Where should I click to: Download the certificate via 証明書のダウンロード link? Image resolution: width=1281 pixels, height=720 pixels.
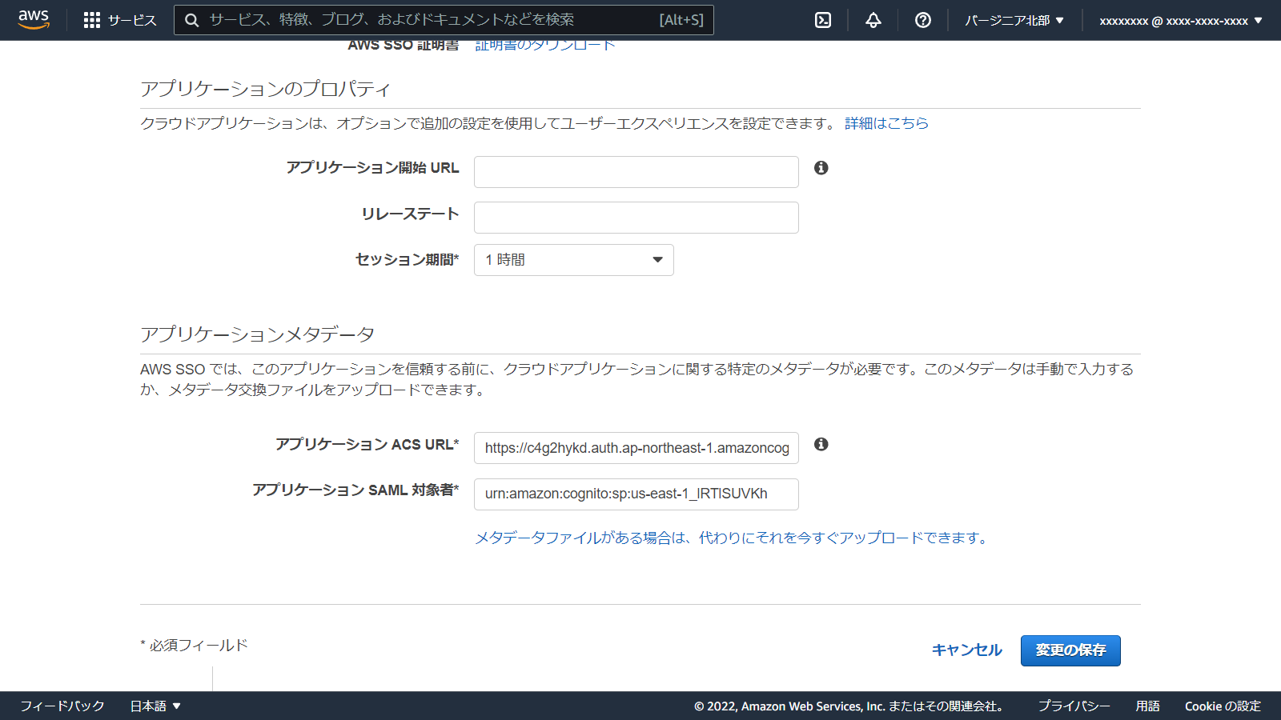[542, 45]
